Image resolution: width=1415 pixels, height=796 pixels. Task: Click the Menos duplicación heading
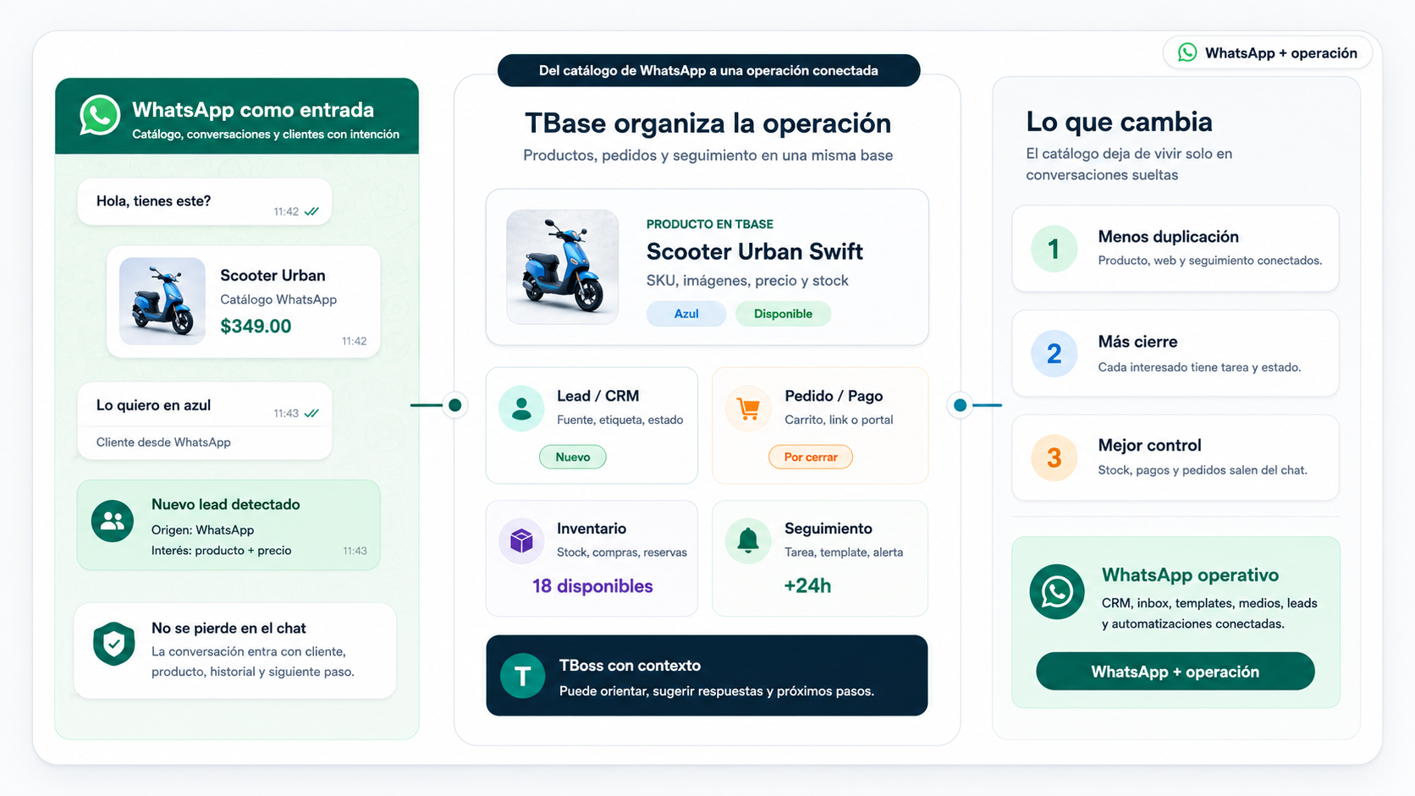pyautogui.click(x=1169, y=237)
